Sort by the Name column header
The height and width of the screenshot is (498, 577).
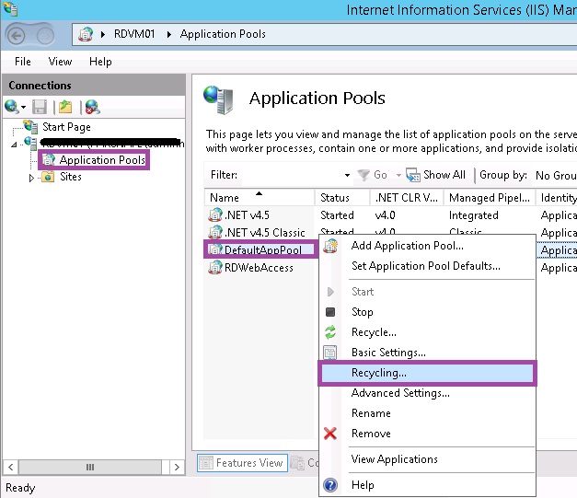point(260,198)
